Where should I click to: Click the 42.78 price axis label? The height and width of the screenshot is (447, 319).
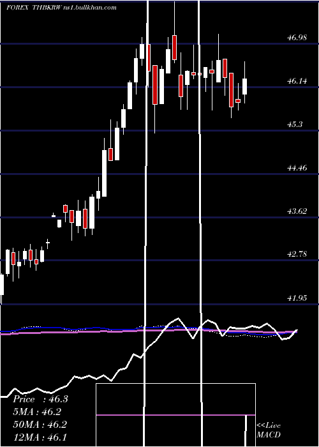click(297, 254)
